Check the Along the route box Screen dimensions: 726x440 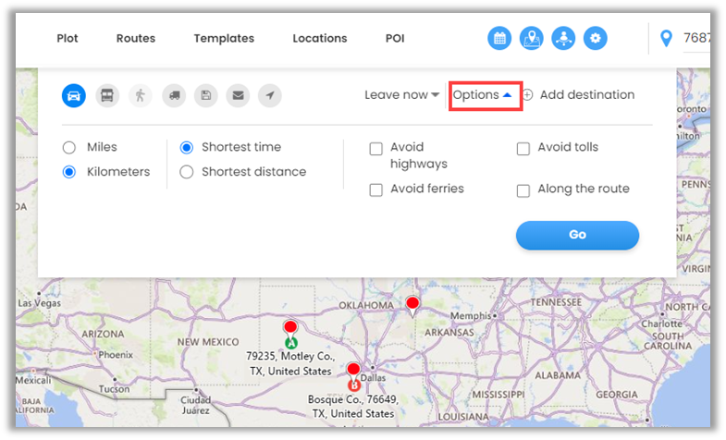[523, 190]
